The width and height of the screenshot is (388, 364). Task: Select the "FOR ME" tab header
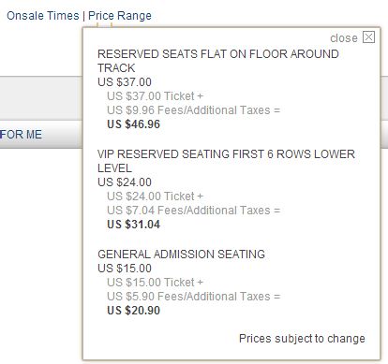[21, 135]
